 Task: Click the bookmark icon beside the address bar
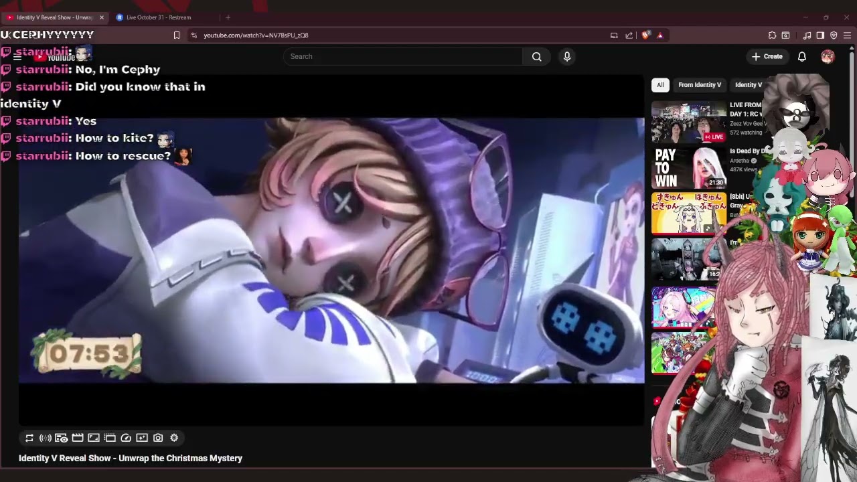(x=177, y=35)
